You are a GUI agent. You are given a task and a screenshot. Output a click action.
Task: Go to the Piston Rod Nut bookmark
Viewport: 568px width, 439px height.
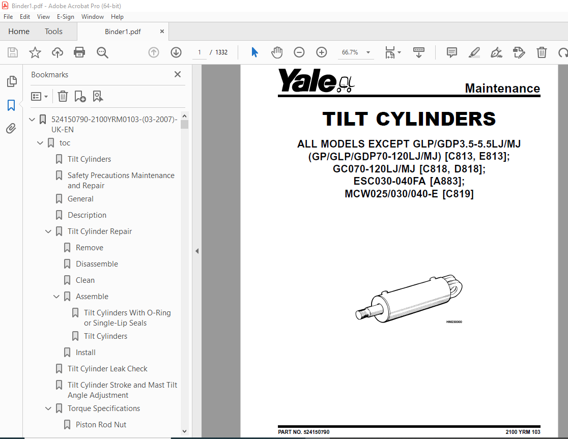click(101, 425)
